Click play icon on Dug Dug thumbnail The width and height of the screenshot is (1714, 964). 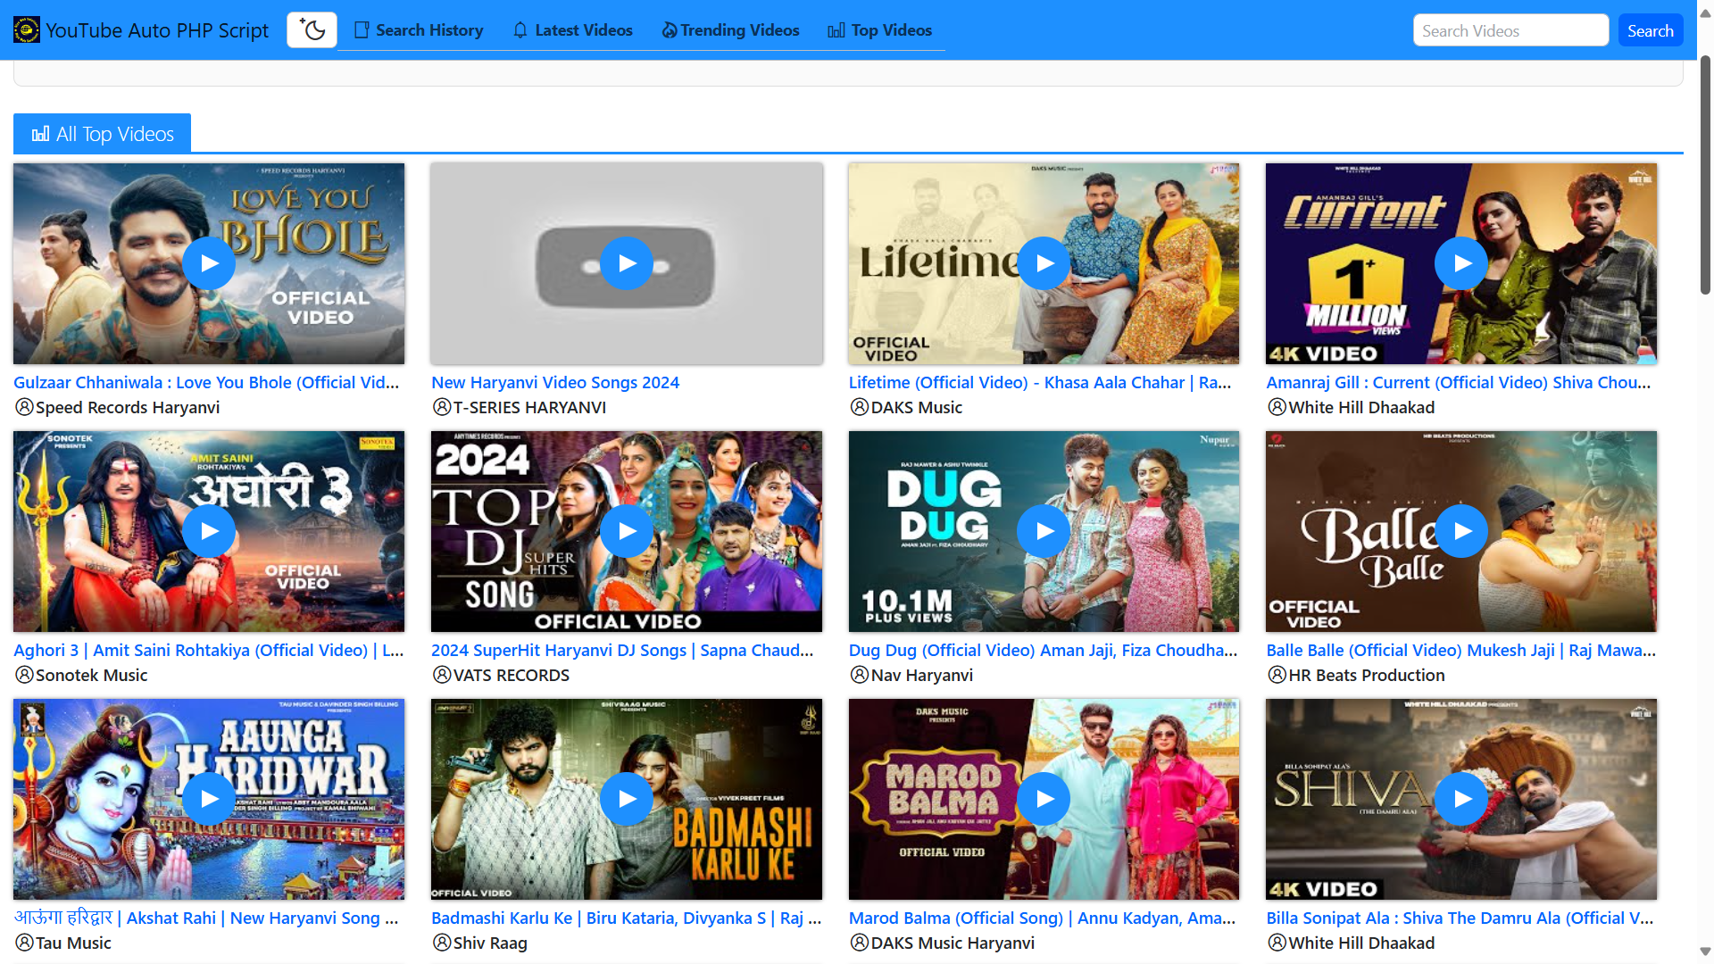1044,531
